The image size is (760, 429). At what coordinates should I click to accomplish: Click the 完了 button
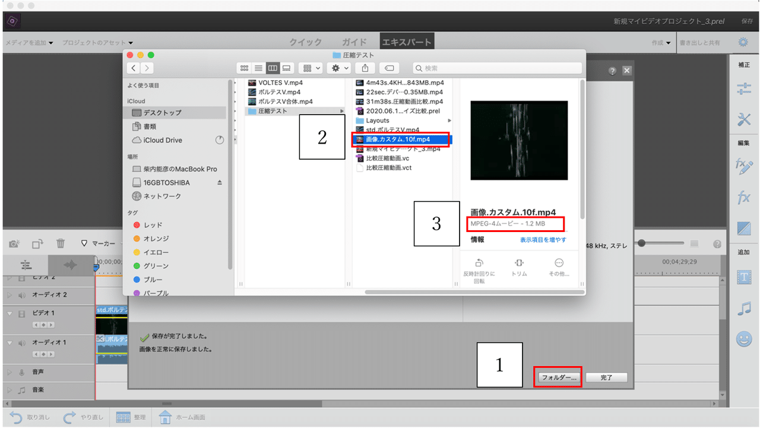(x=606, y=377)
